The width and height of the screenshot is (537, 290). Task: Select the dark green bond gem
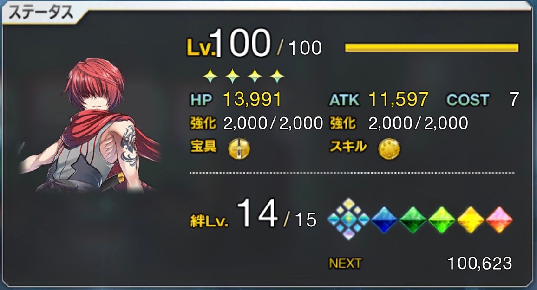pos(413,220)
